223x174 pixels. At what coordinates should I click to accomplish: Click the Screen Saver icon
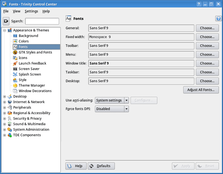point(15,69)
